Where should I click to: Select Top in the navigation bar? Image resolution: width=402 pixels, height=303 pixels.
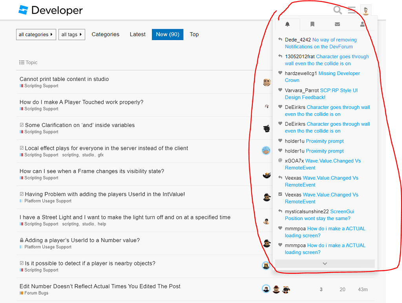click(194, 34)
